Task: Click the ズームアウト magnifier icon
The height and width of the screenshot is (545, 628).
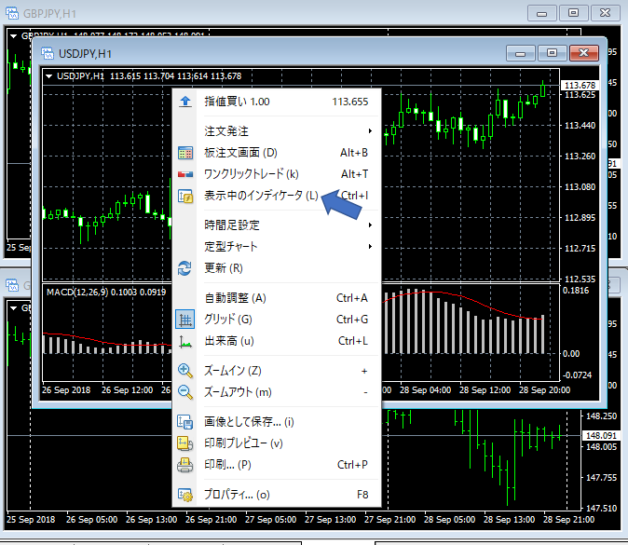Action: point(184,392)
